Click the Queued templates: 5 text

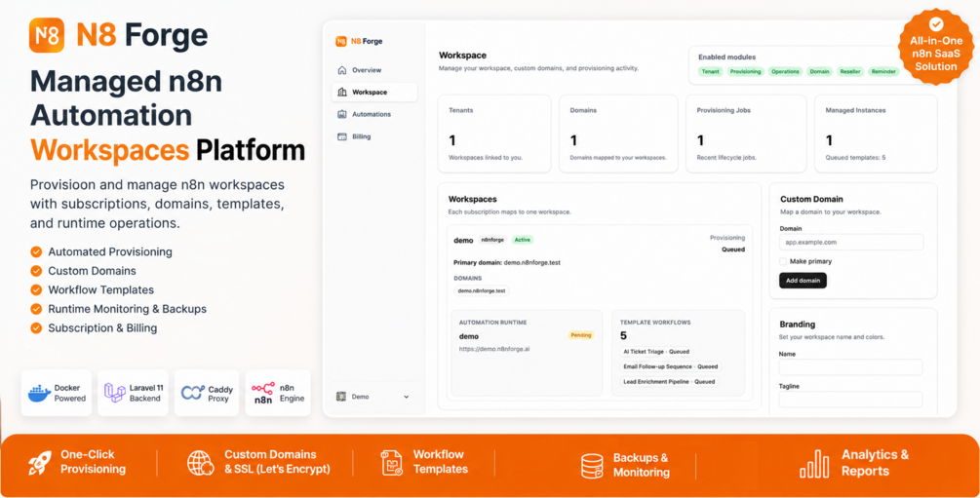855,158
